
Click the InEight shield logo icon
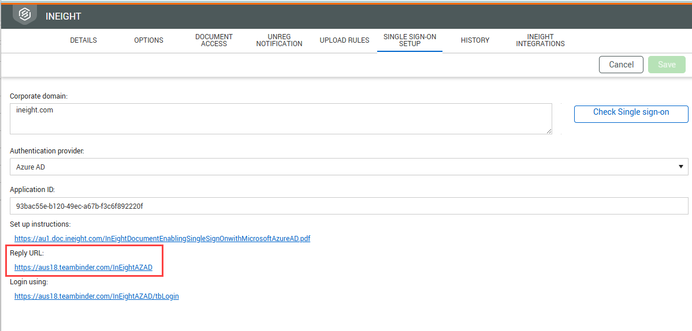point(25,16)
